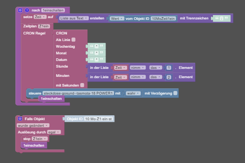The image size is (245, 163).
Task: Open 'nimm' dropdown in the Stunde row
Action: coord(138,68)
